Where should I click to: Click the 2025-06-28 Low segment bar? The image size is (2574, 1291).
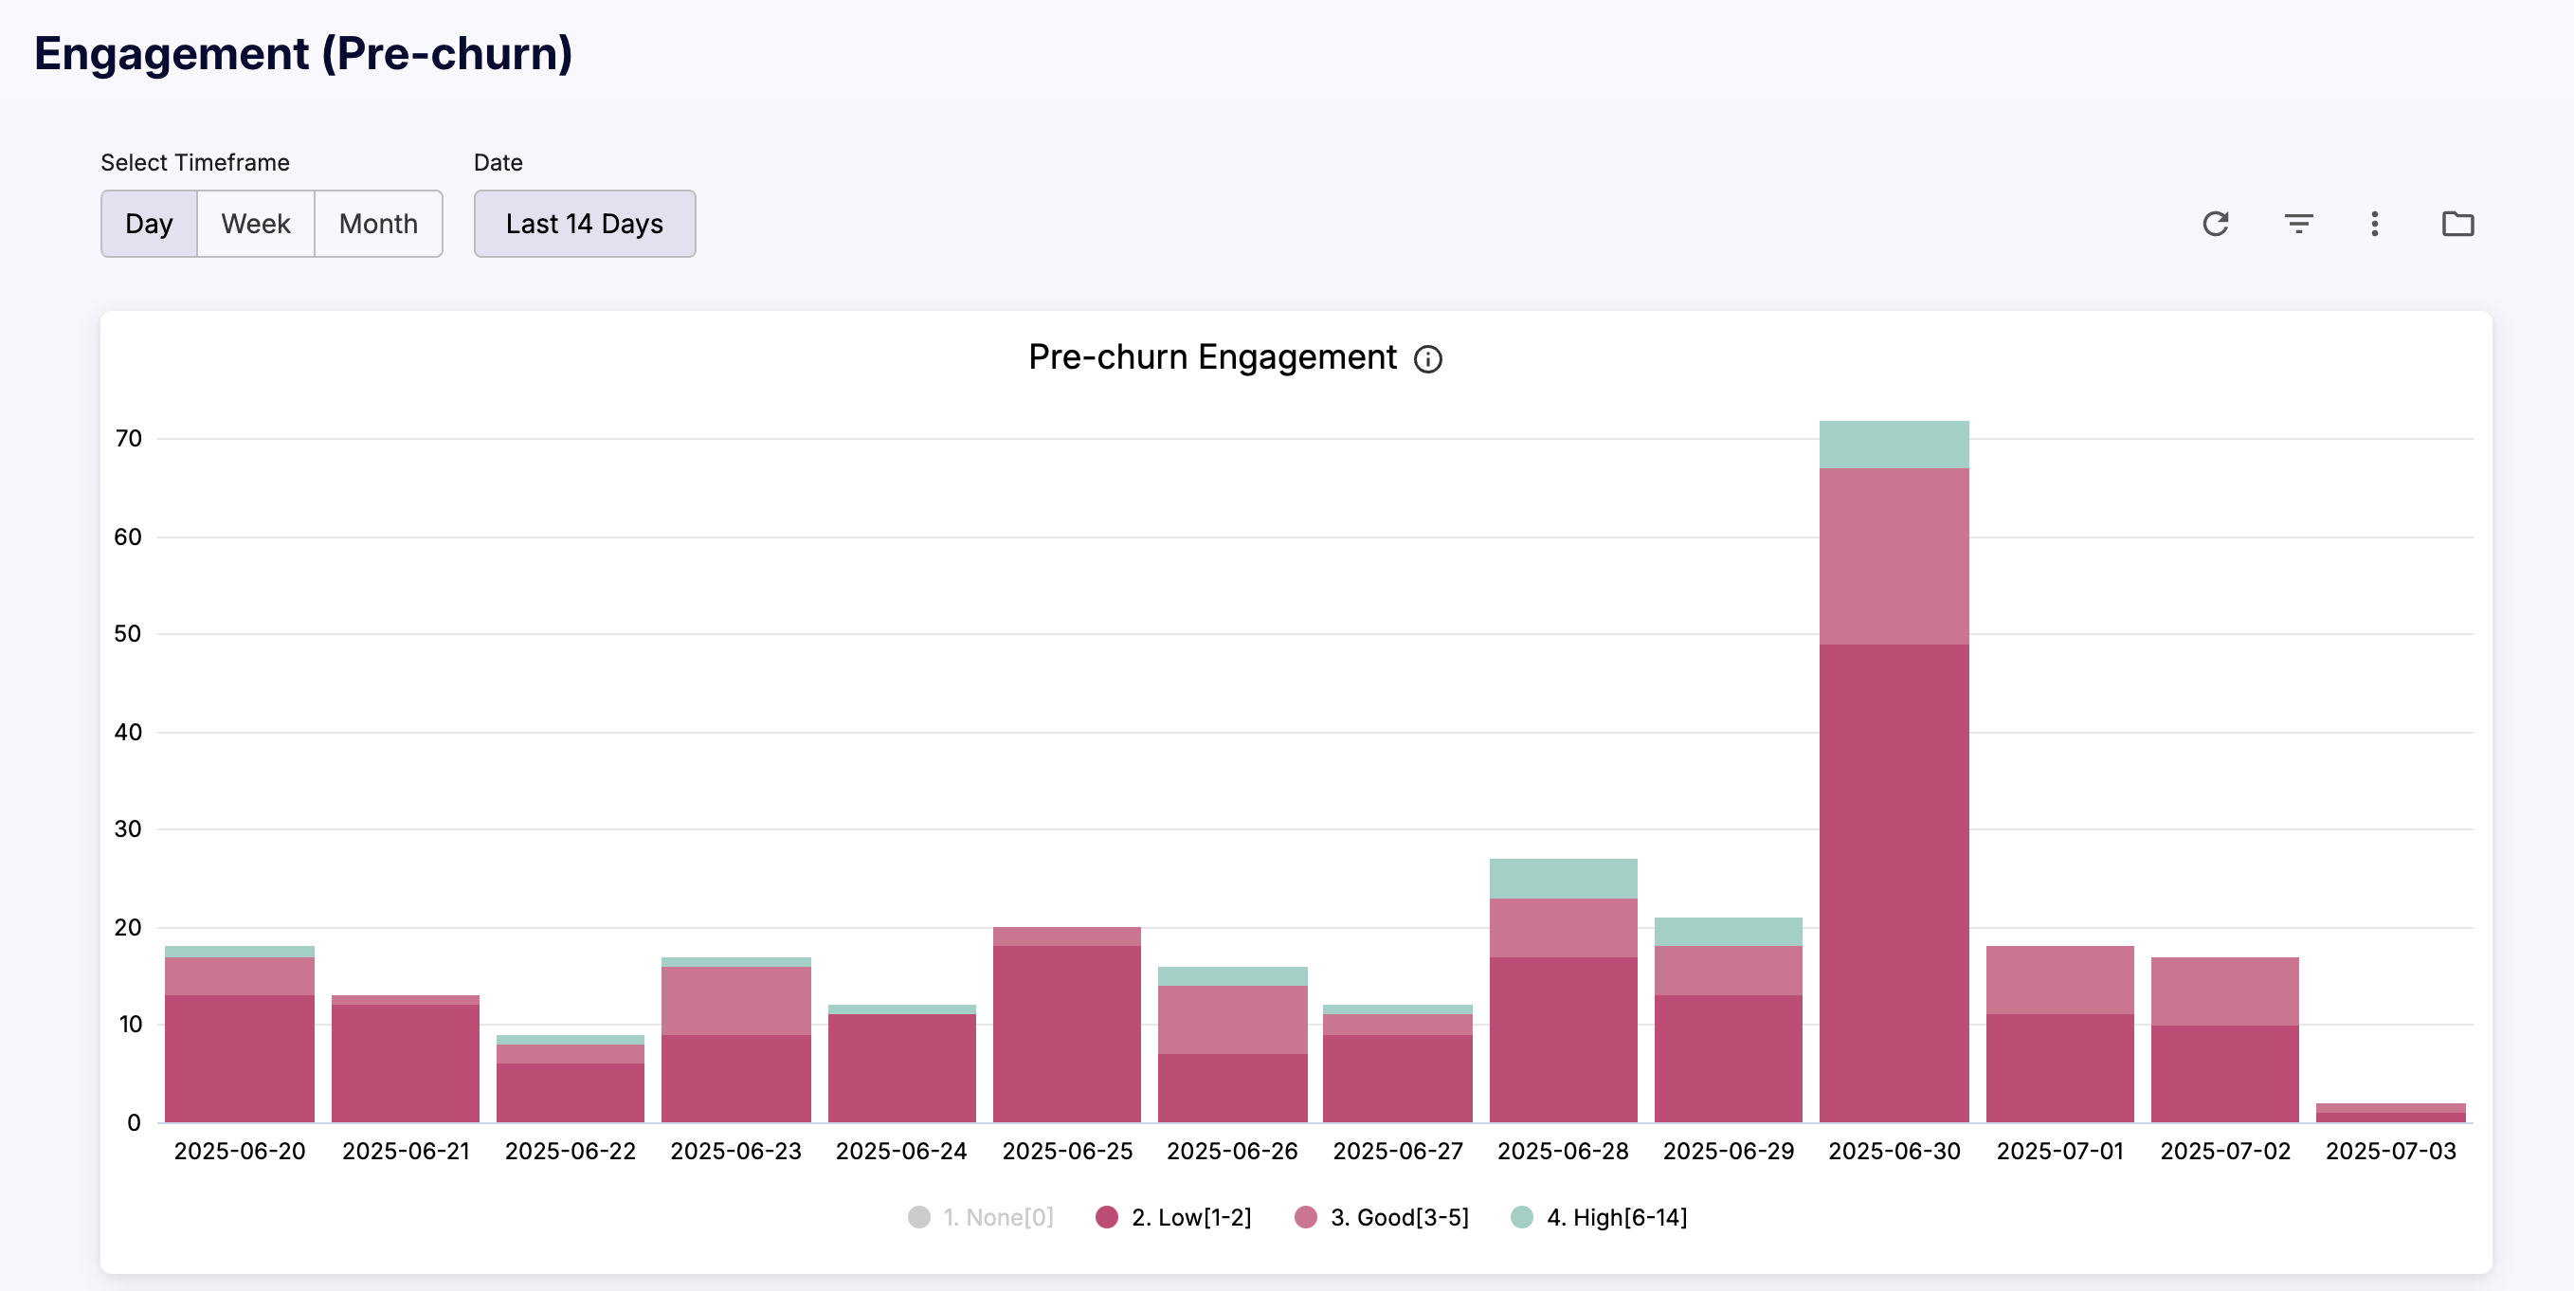click(1563, 1039)
